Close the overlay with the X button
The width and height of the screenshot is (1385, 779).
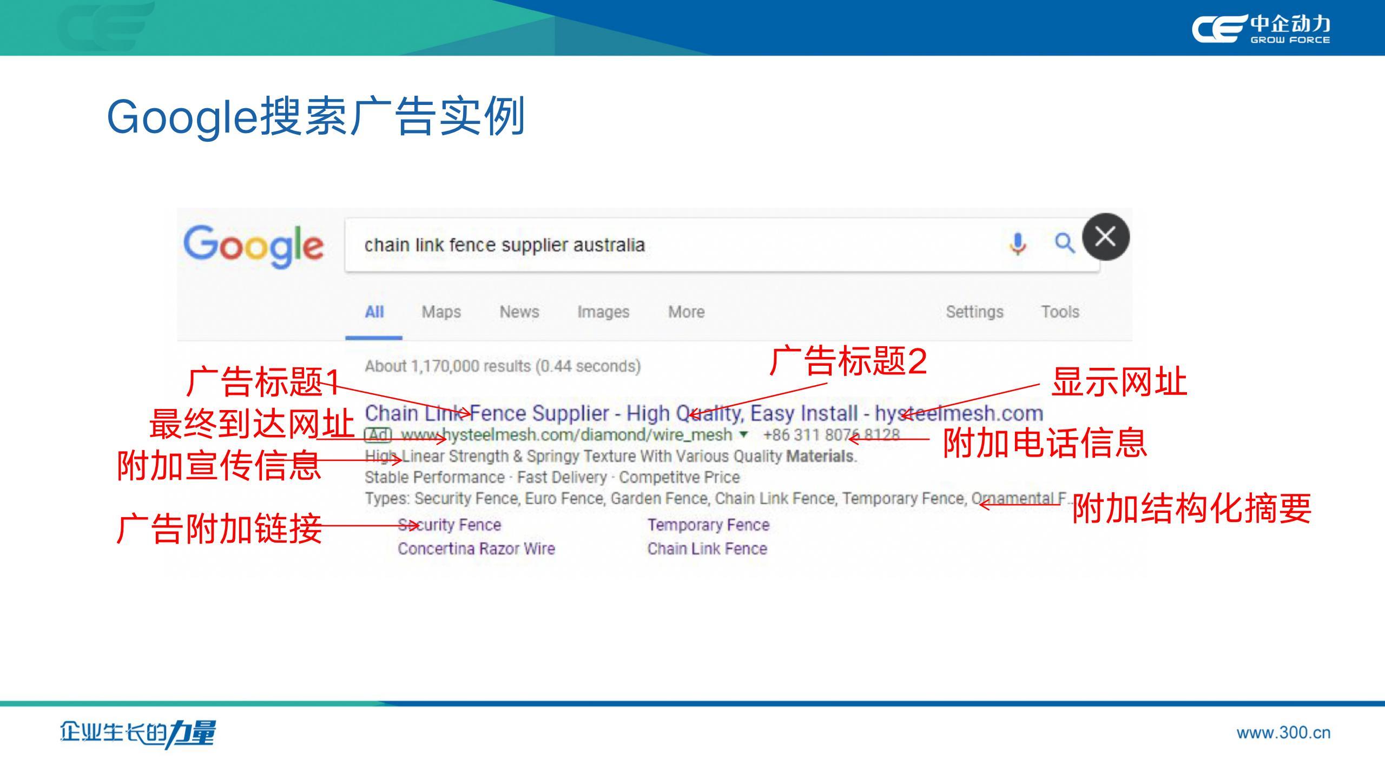(x=1105, y=236)
